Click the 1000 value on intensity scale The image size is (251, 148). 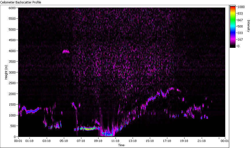[x=241, y=7]
